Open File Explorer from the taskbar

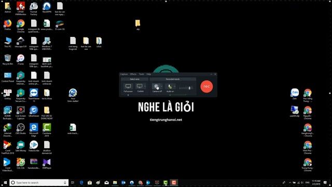pyautogui.click(x=115, y=182)
